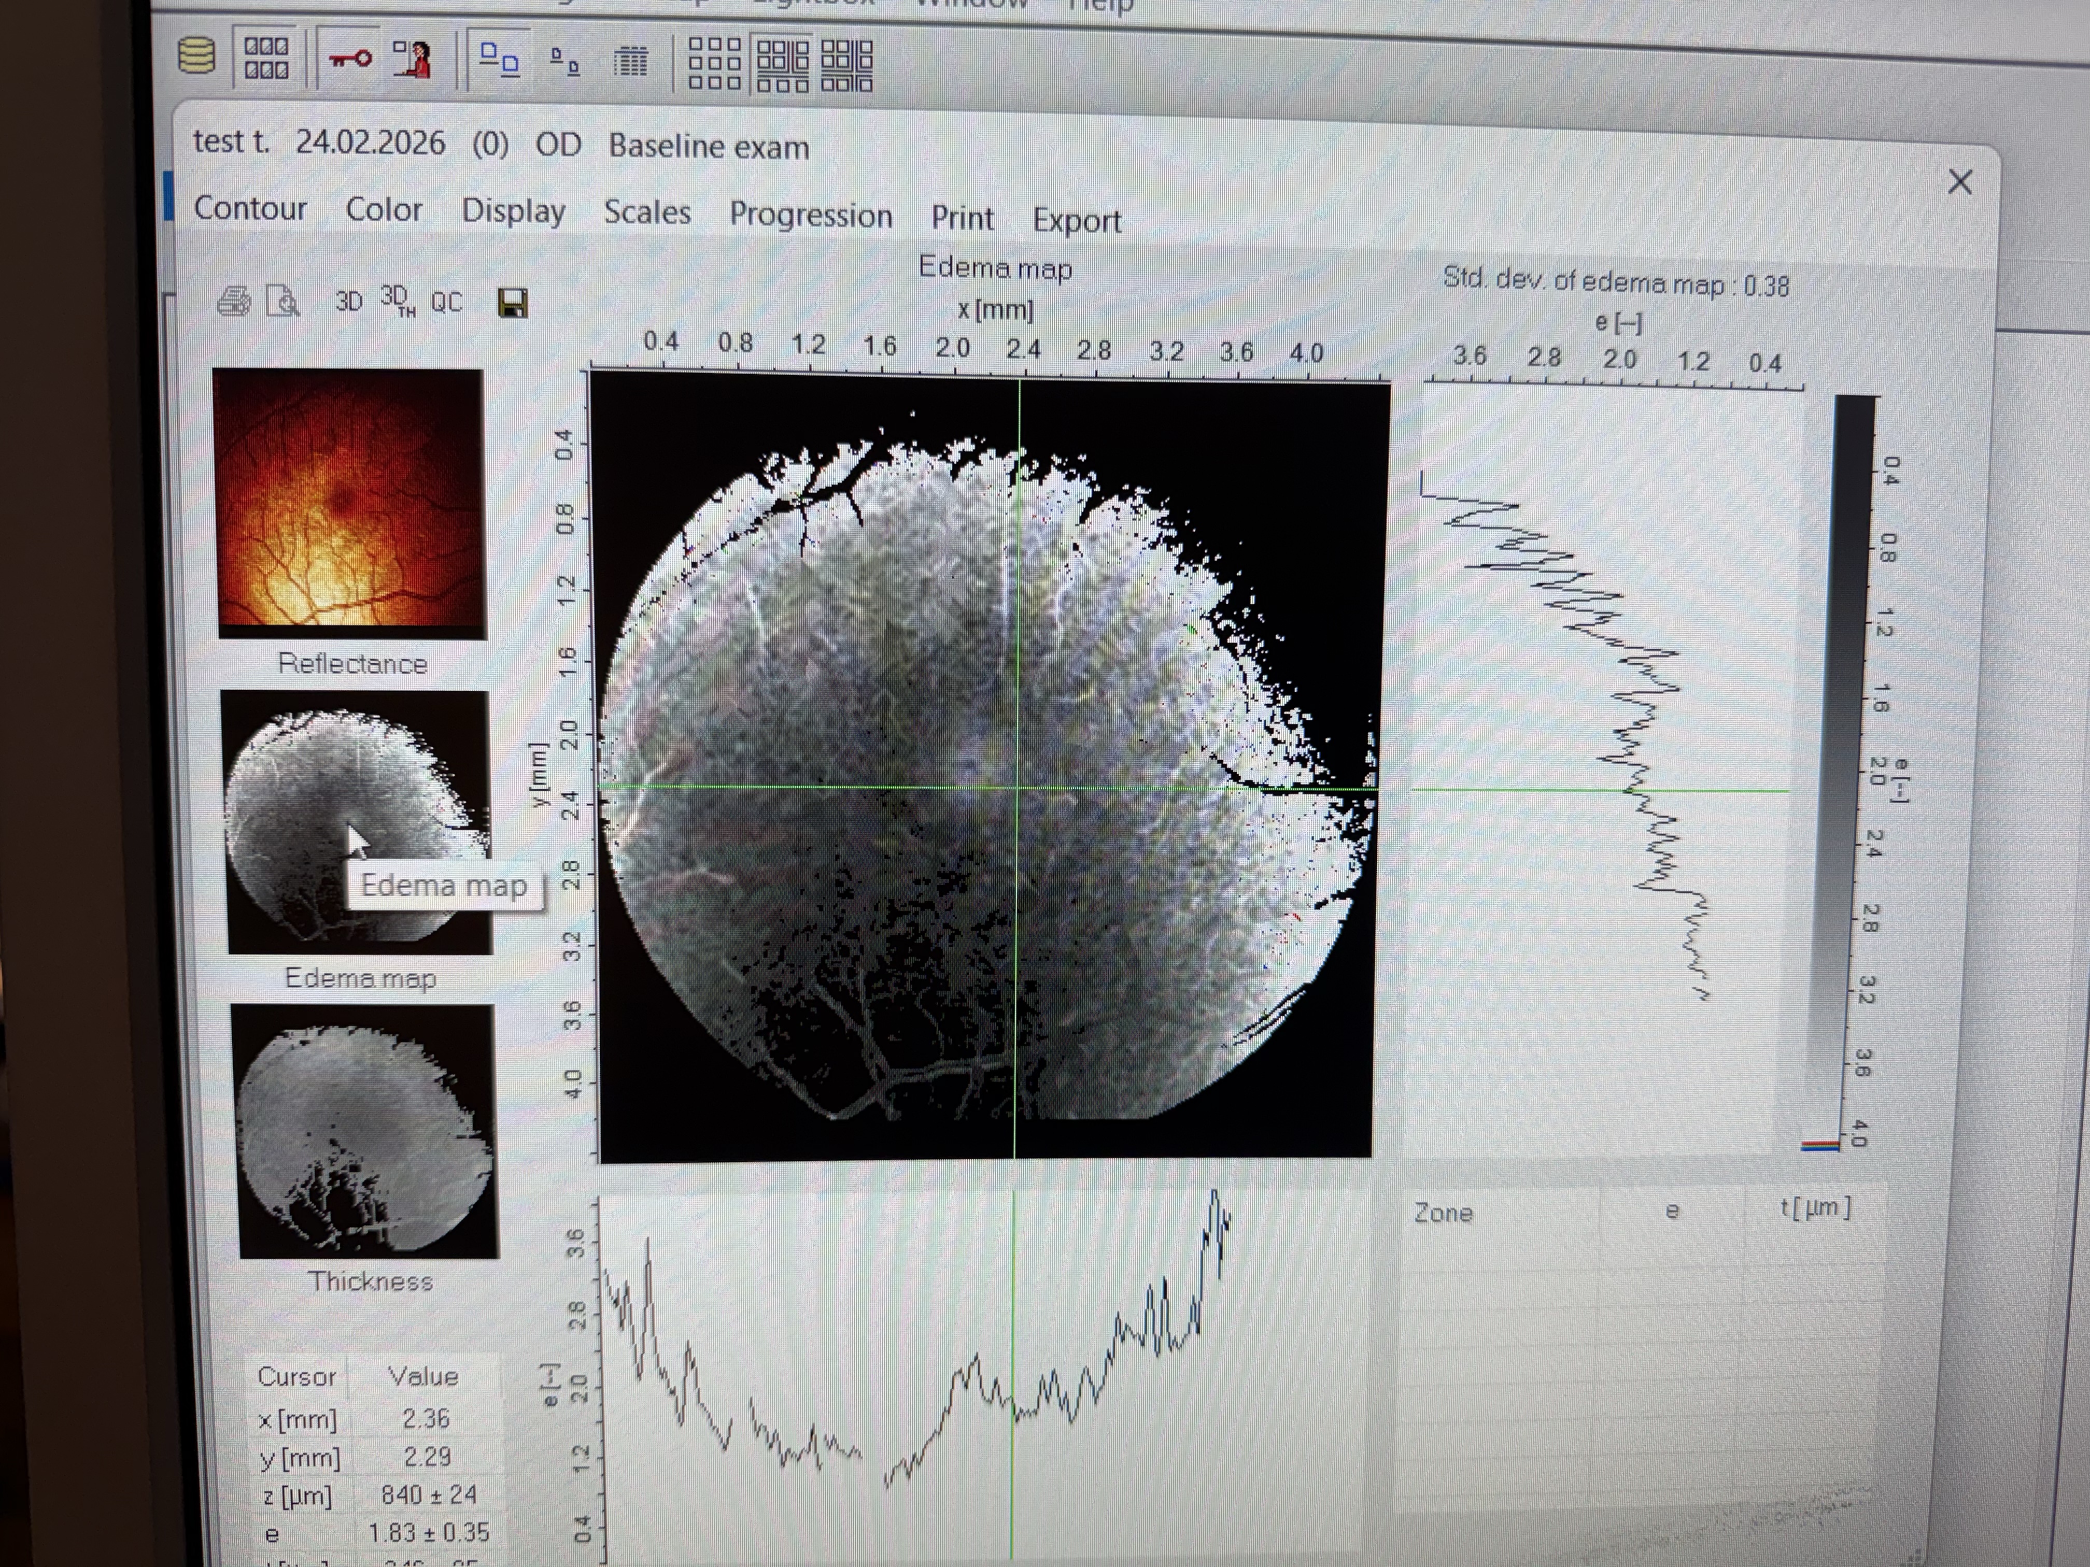The height and width of the screenshot is (1567, 2090).
Task: Open the Scales menu
Action: tap(647, 211)
